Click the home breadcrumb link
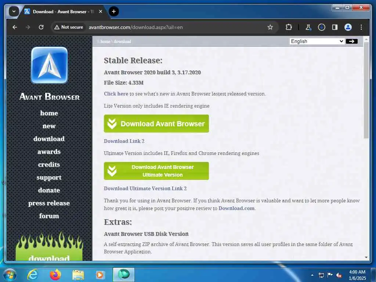376x282 pixels. (x=105, y=41)
